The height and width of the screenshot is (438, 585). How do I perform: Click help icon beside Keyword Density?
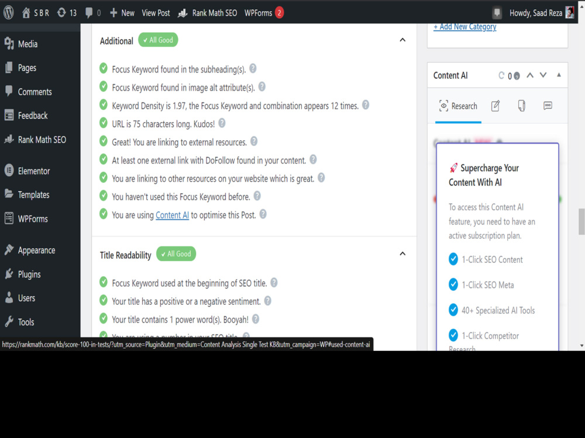click(x=366, y=105)
